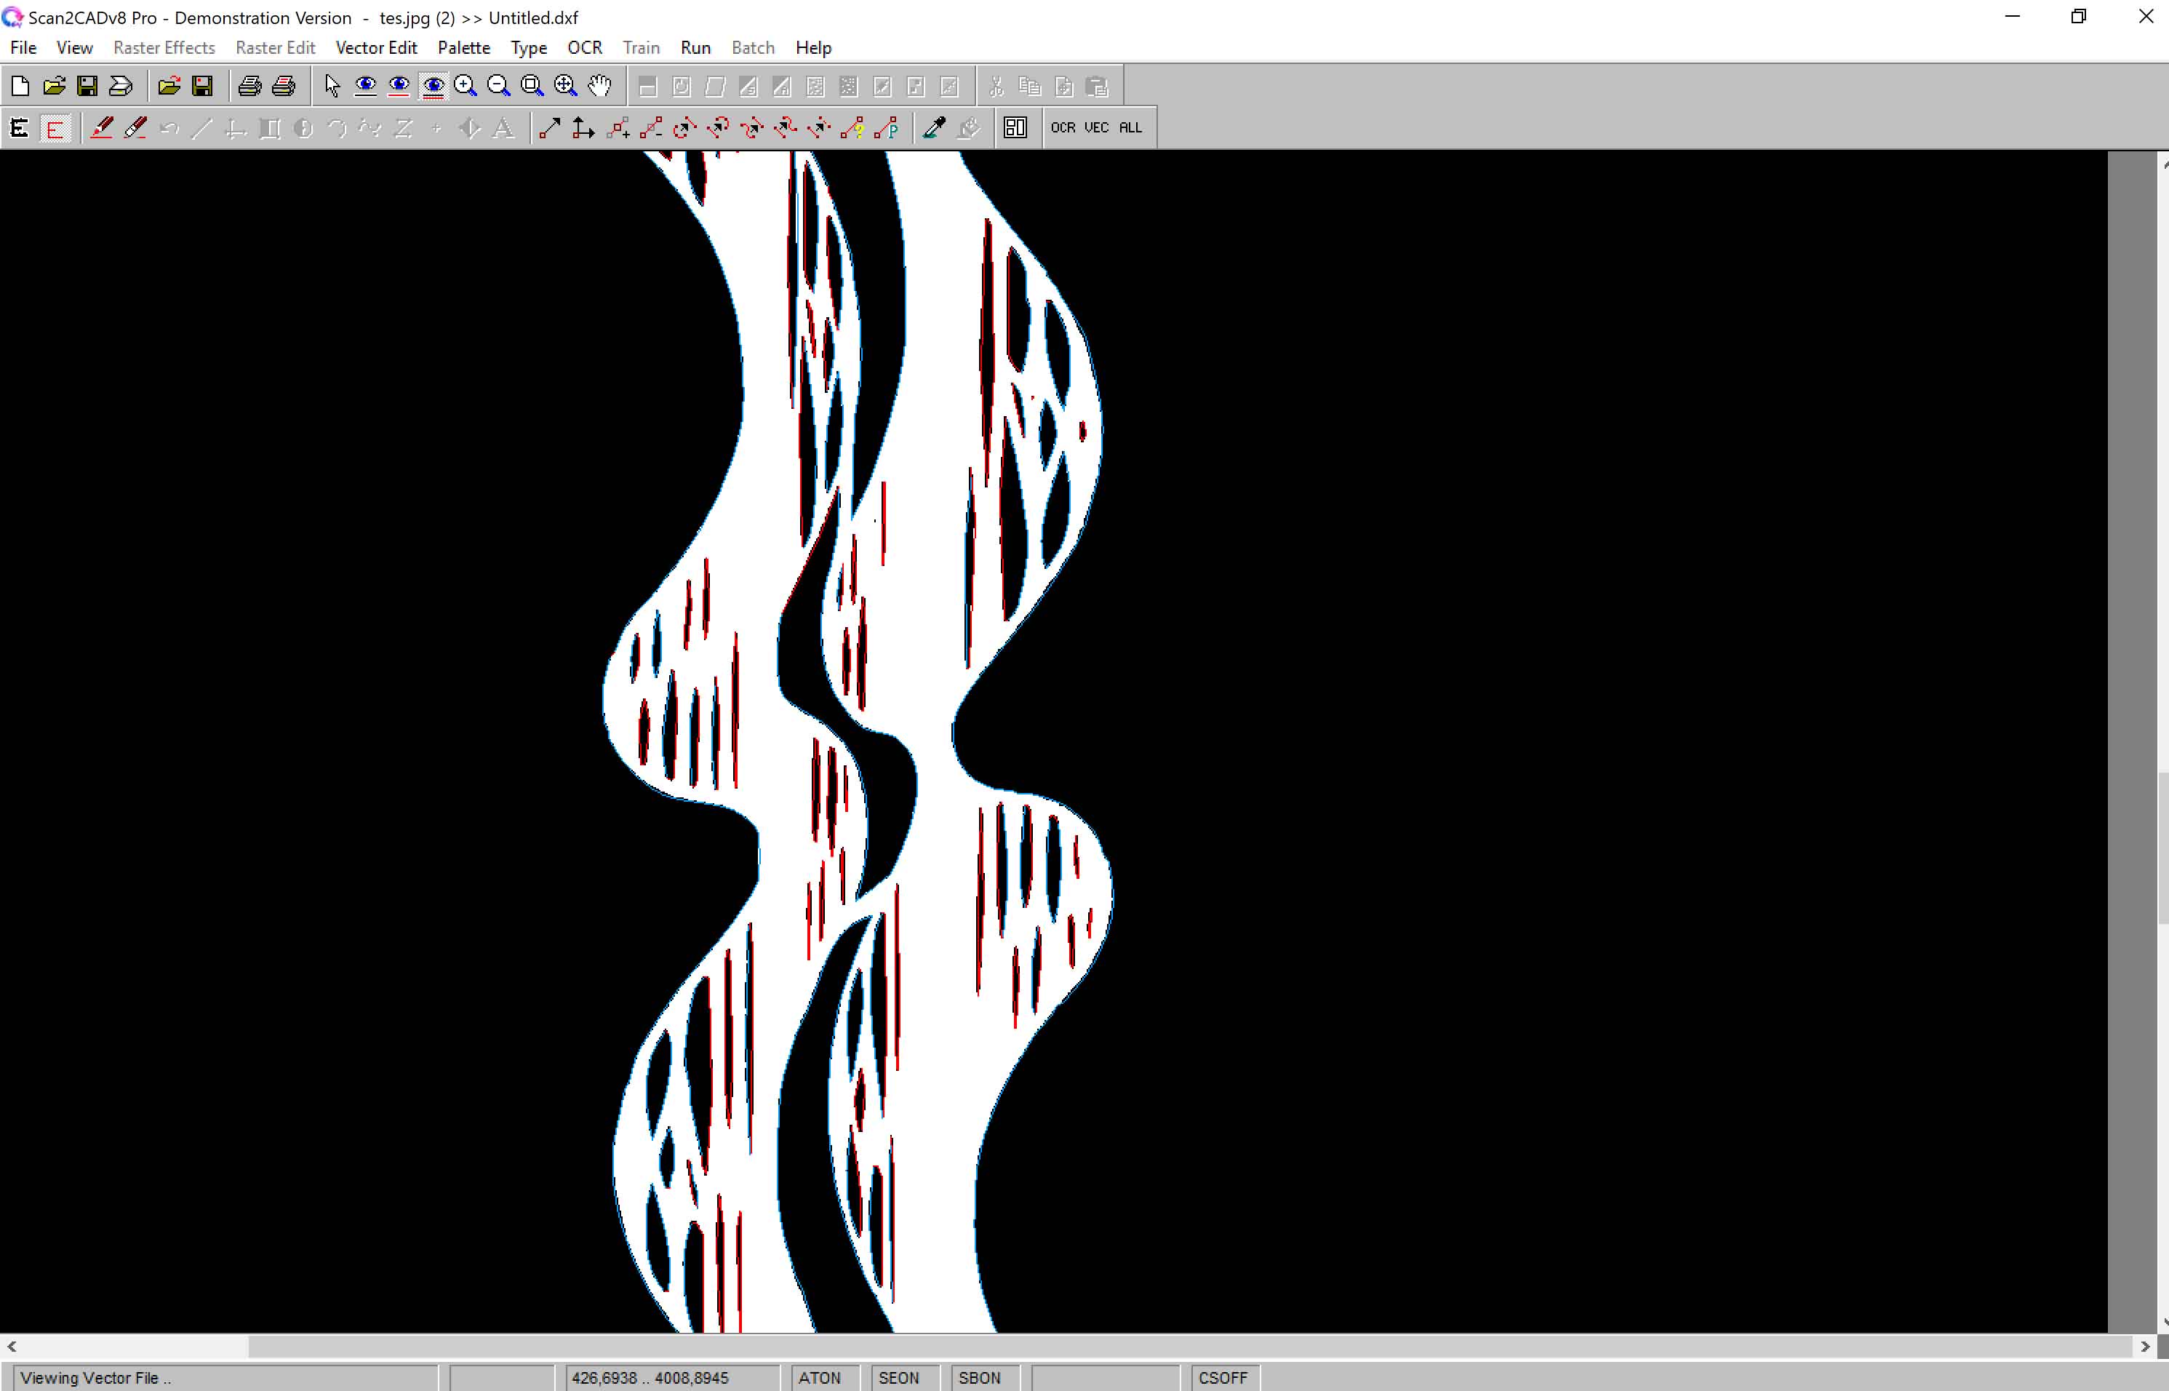Open the tile windows layout icon

[x=1015, y=127]
